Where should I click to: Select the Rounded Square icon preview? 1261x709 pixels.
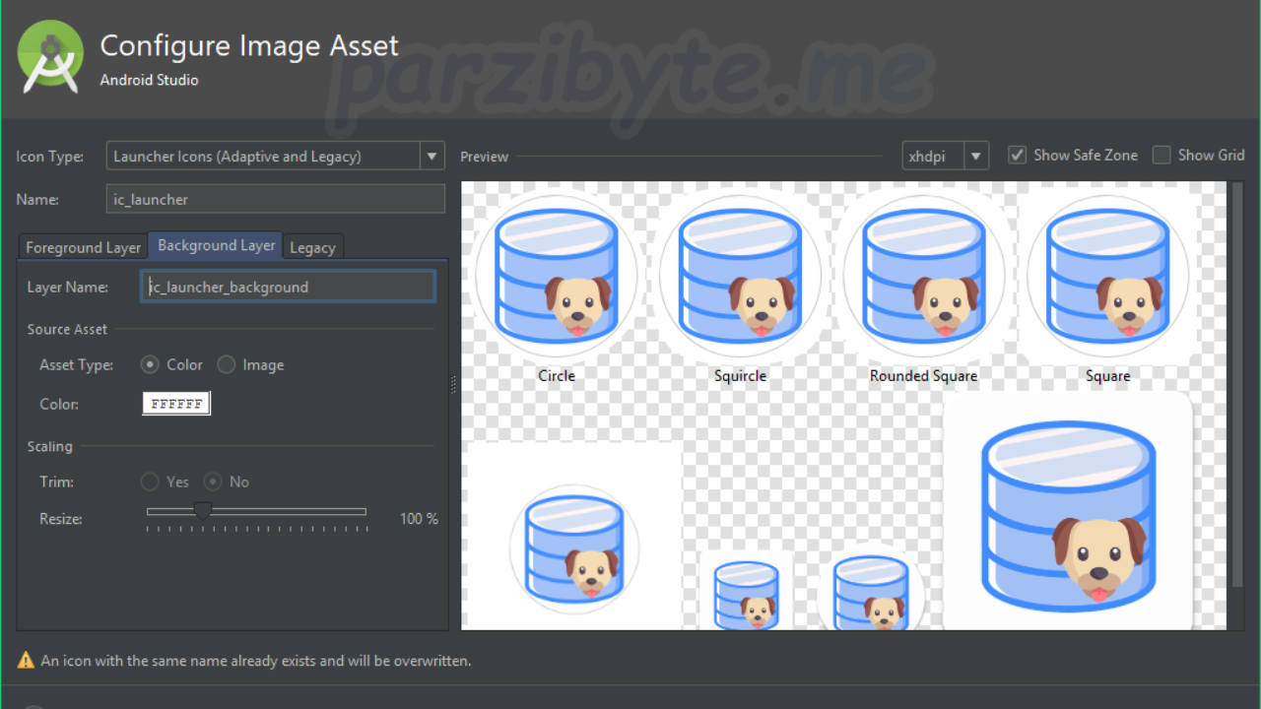(923, 276)
